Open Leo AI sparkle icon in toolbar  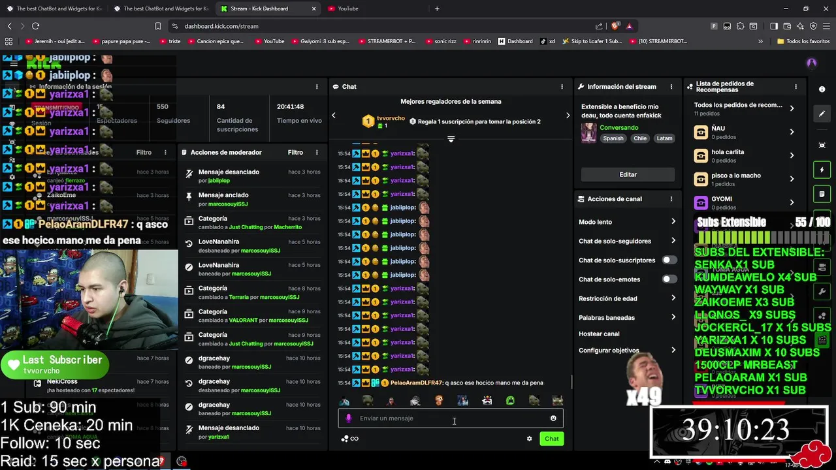(800, 26)
